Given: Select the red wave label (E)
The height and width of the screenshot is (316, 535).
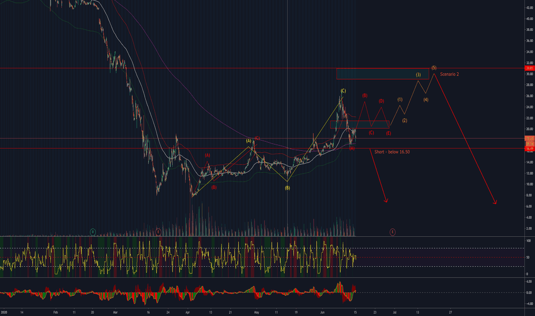Looking at the screenshot, I should click(x=388, y=133).
